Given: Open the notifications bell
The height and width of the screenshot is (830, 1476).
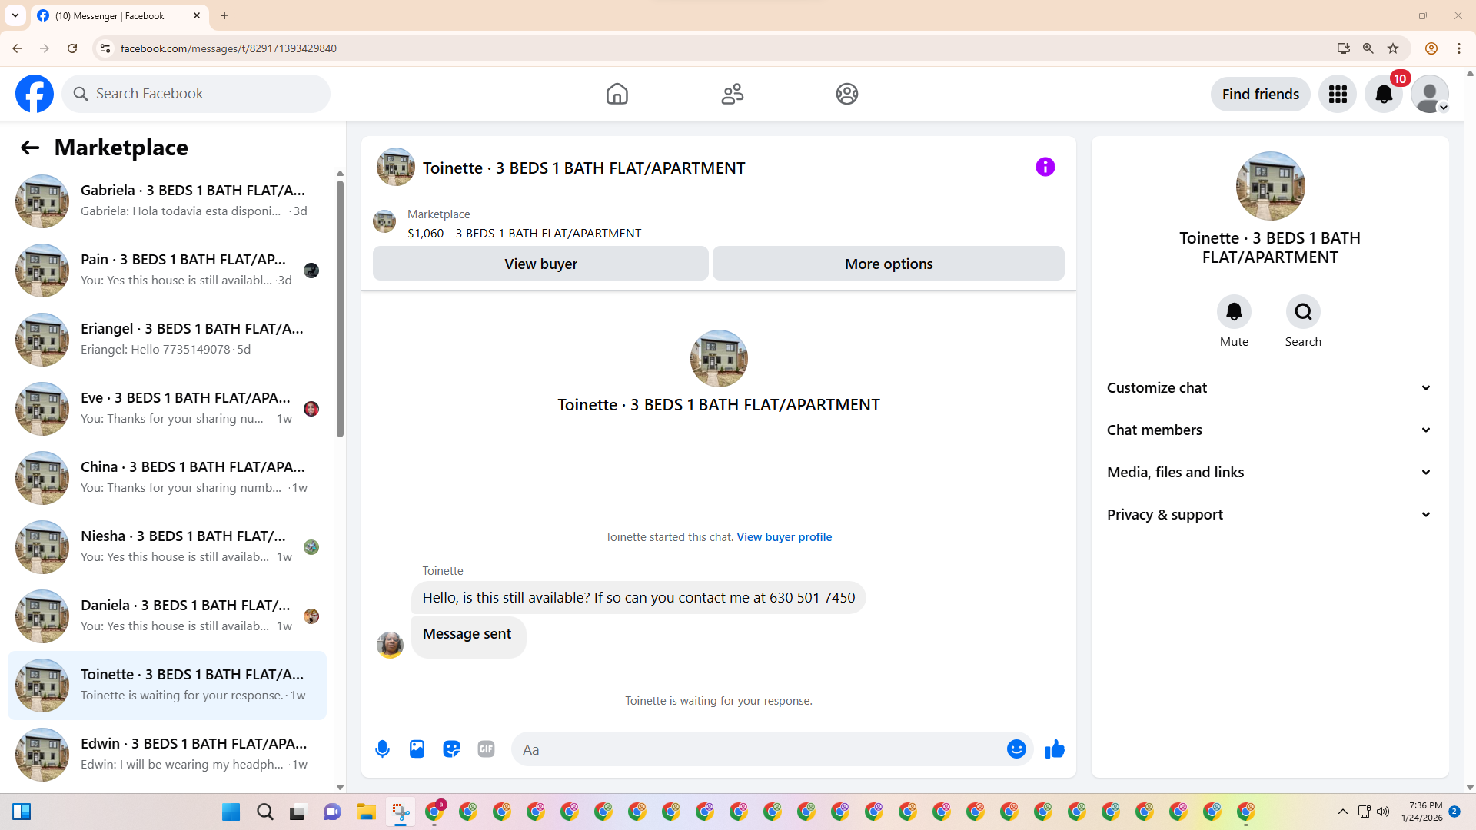Looking at the screenshot, I should tap(1383, 94).
